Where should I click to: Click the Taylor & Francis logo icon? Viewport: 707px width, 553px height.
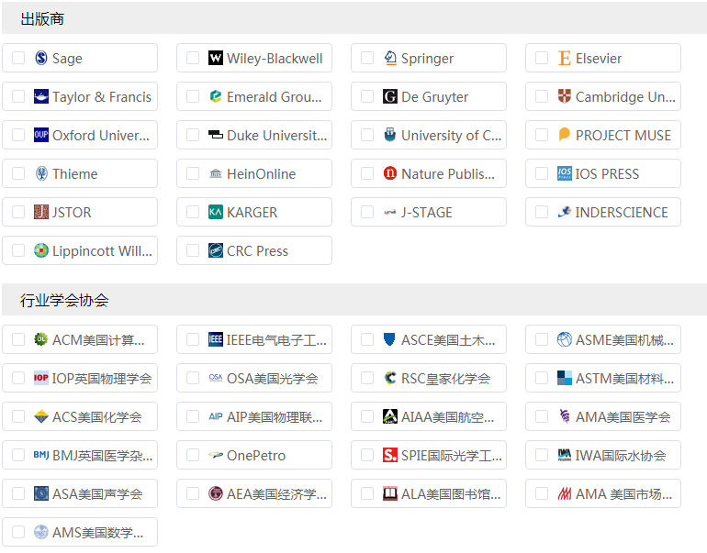click(41, 96)
